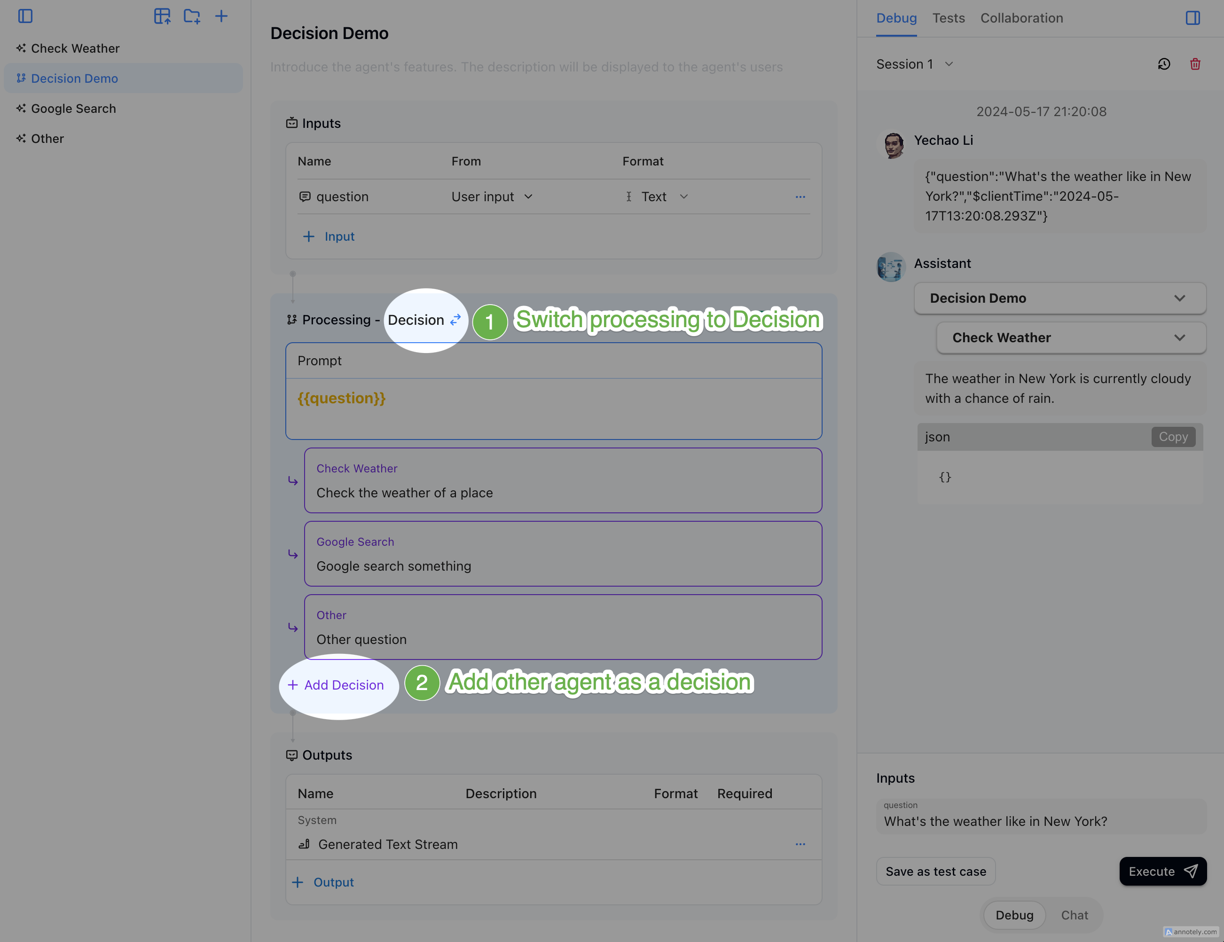The image size is (1224, 942).
Task: Expand the Check Weather result chevron
Action: click(x=1179, y=338)
